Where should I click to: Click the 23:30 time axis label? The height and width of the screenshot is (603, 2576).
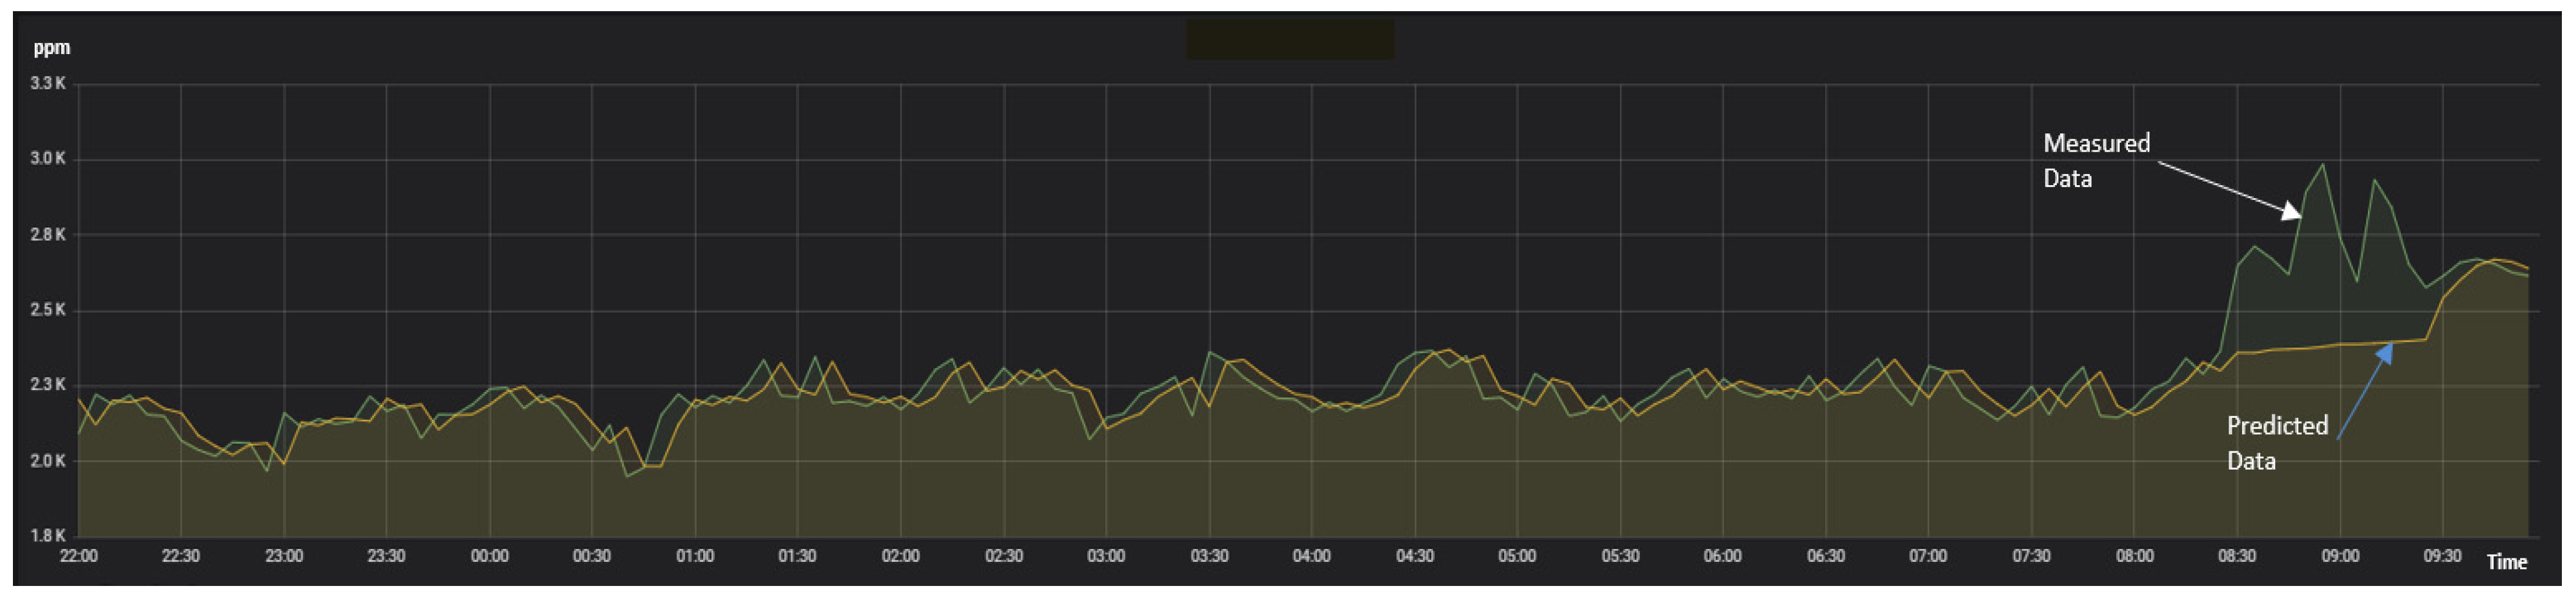[386, 556]
